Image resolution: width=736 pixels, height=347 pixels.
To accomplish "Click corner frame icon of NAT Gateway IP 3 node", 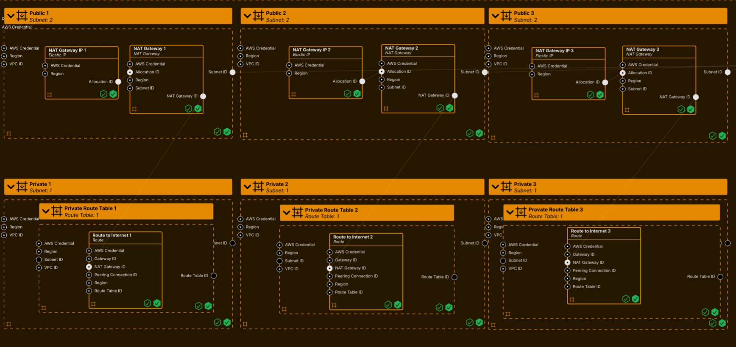I will click(x=536, y=96).
